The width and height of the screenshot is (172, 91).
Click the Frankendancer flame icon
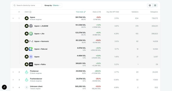point(27,80)
